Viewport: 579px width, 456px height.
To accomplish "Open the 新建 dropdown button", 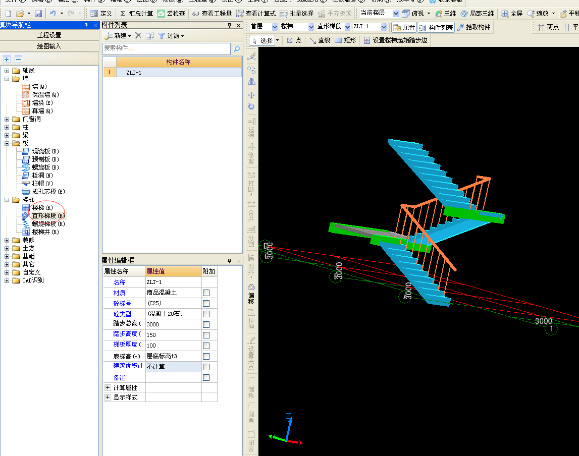I will (118, 36).
